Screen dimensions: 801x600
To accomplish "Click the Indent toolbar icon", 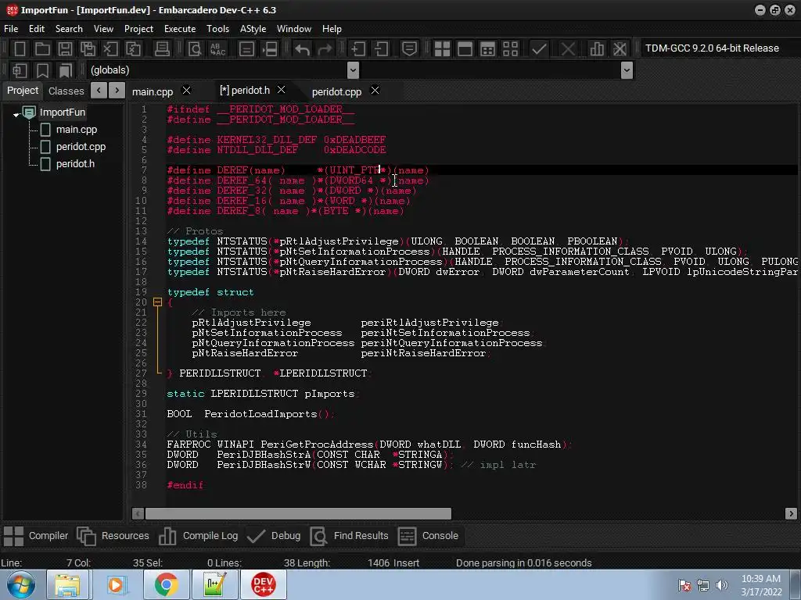I will [357, 49].
